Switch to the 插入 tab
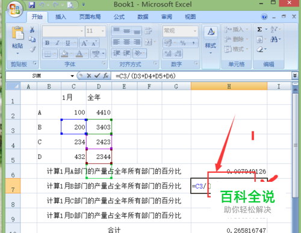The height and width of the screenshot is (233, 301). point(61,17)
